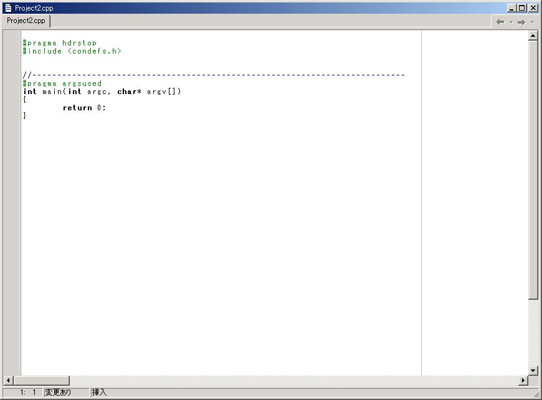Click the closing brace of main
Image resolution: width=542 pixels, height=400 pixels.
[24, 115]
